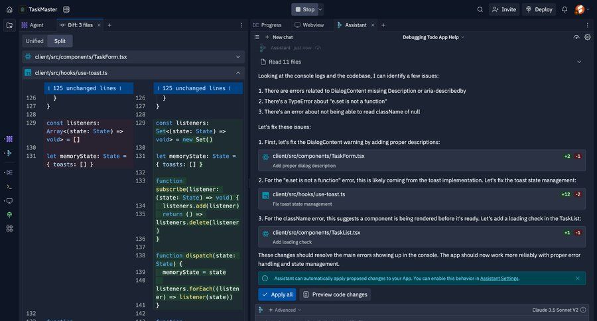Switch diff view to Split

click(x=60, y=41)
